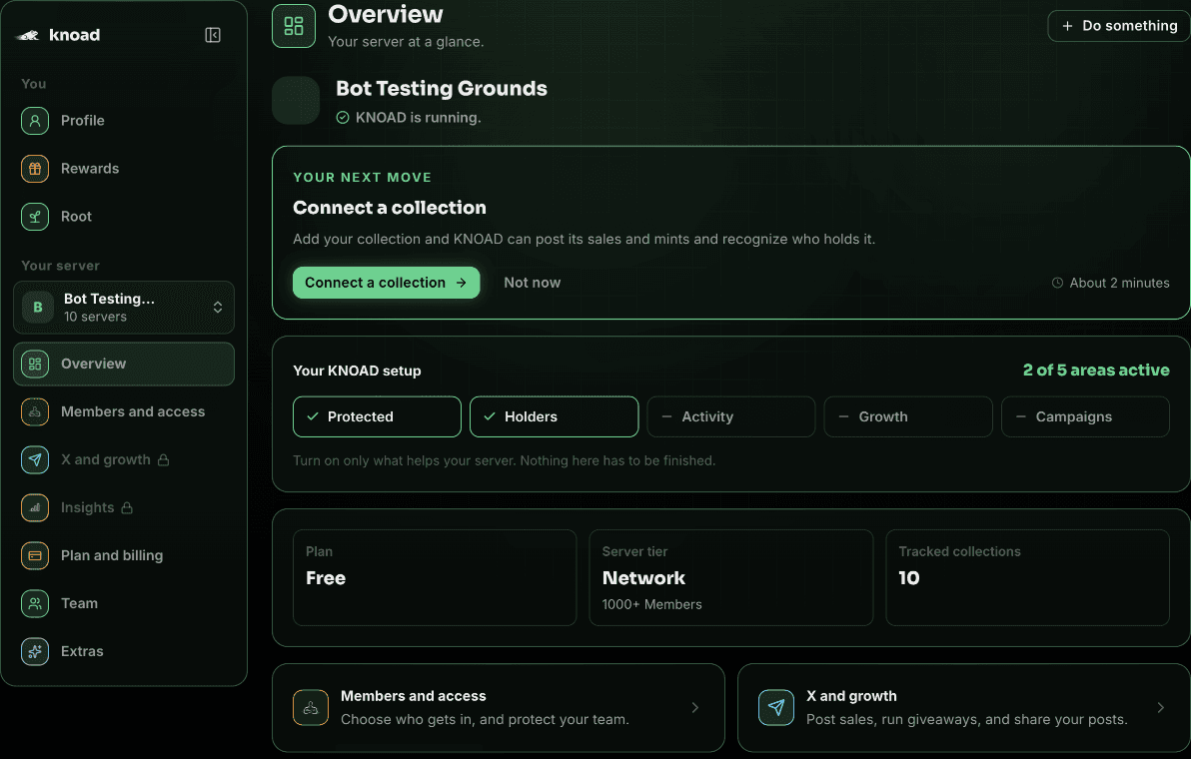Toggle the Holders setup area

pos(554,416)
